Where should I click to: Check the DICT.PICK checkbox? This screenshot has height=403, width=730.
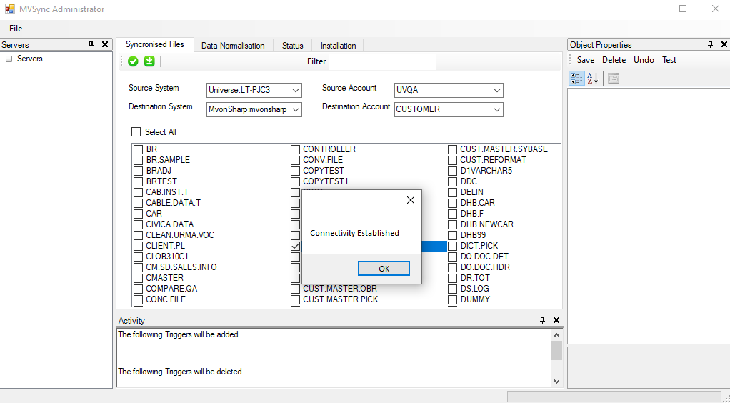(x=453, y=246)
